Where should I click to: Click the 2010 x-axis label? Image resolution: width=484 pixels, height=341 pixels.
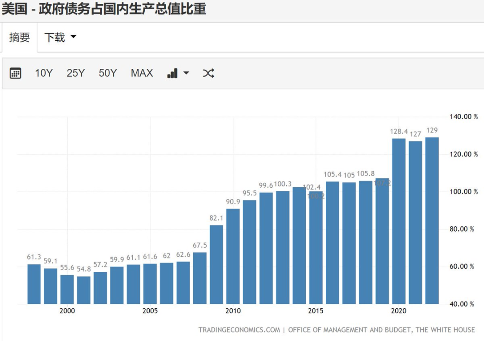[x=233, y=311]
